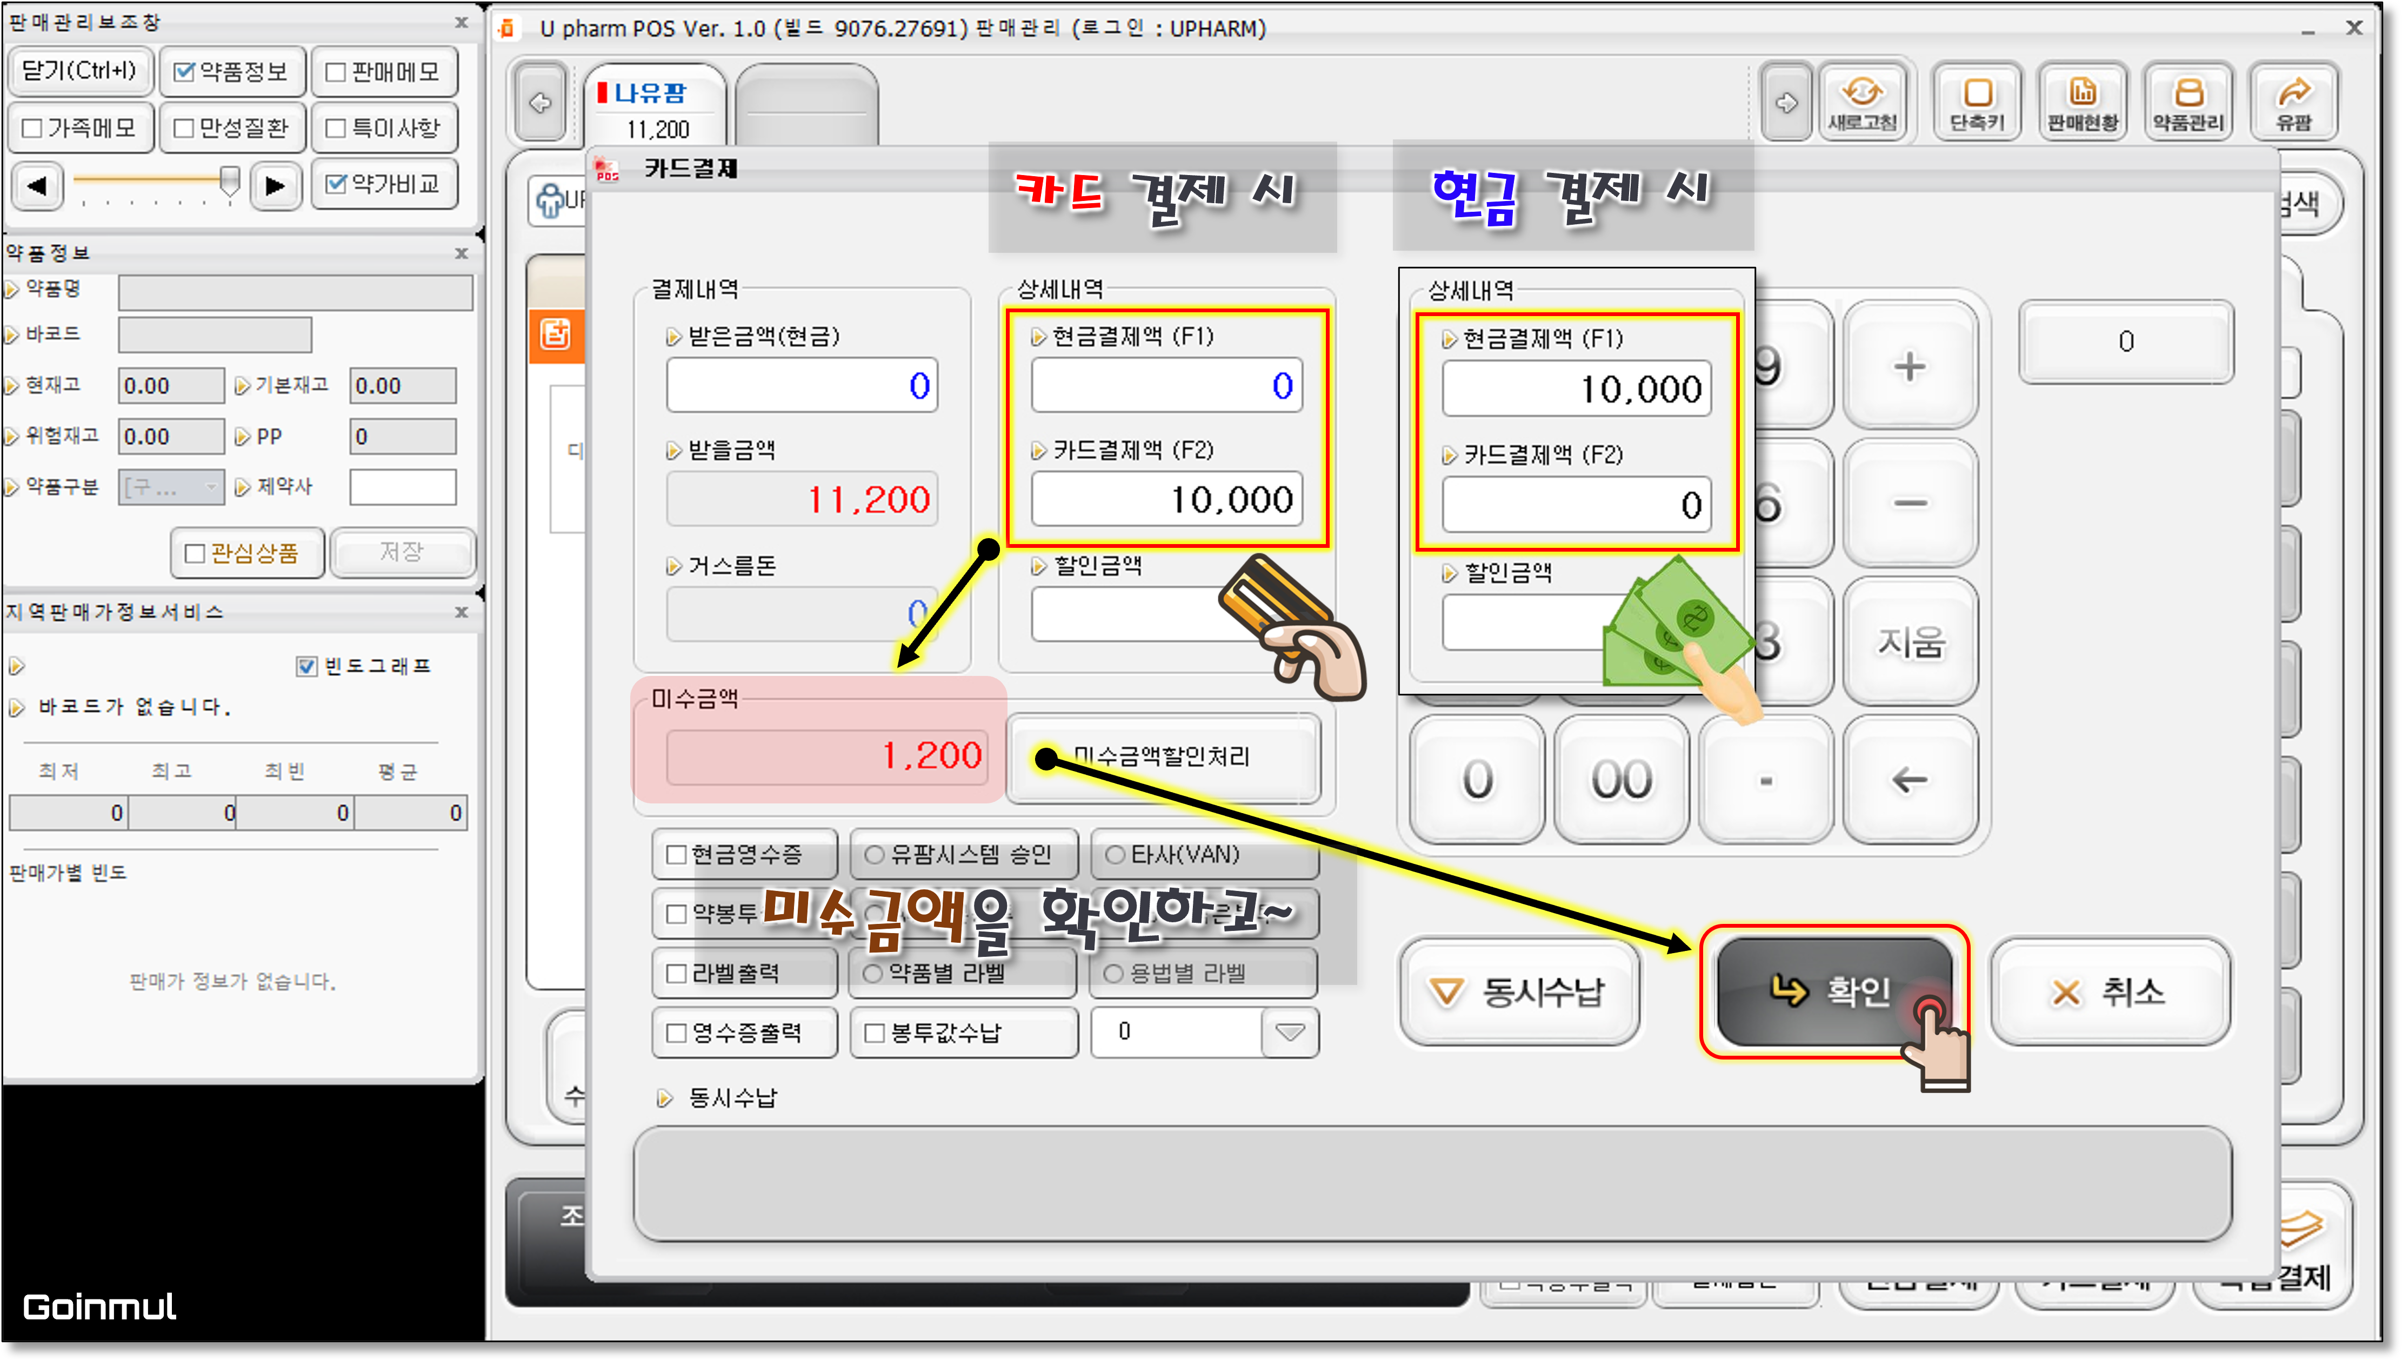Open the 판매현황 sales status icon
The height and width of the screenshot is (1361, 2402).
coord(2082,102)
